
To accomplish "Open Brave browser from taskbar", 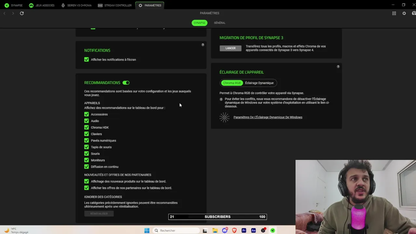I will click(x=234, y=230).
